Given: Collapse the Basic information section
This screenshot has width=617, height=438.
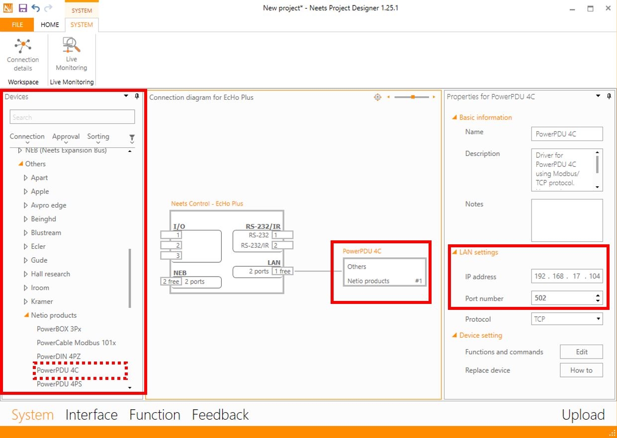Looking at the screenshot, I should [x=454, y=118].
